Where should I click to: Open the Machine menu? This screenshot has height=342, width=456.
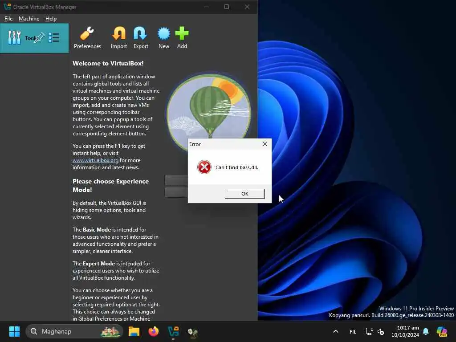(29, 19)
